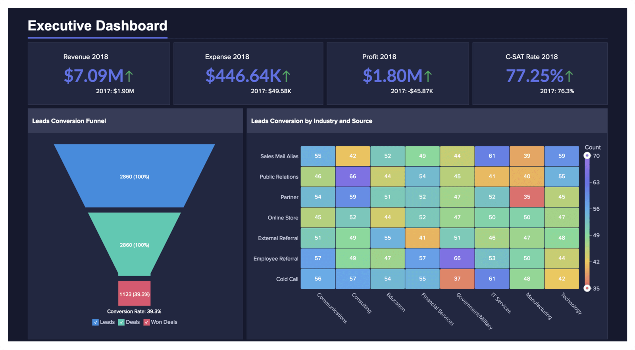
Task: Click the Public Relations row label
Action: (x=279, y=177)
